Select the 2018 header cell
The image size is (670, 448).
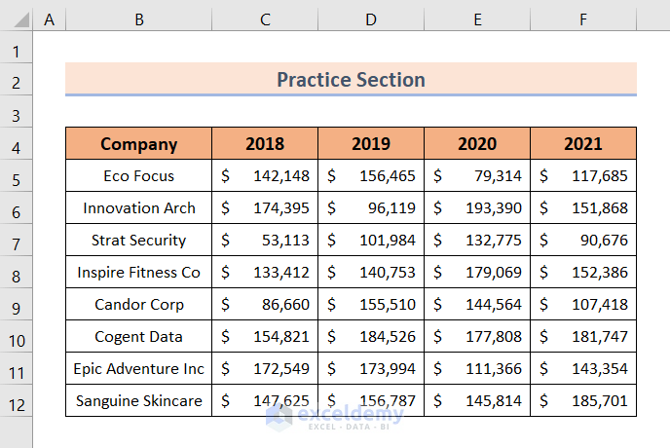pos(265,144)
